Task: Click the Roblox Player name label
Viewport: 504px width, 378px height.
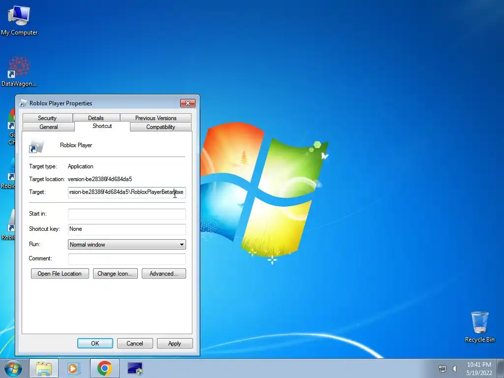Action: (x=76, y=145)
